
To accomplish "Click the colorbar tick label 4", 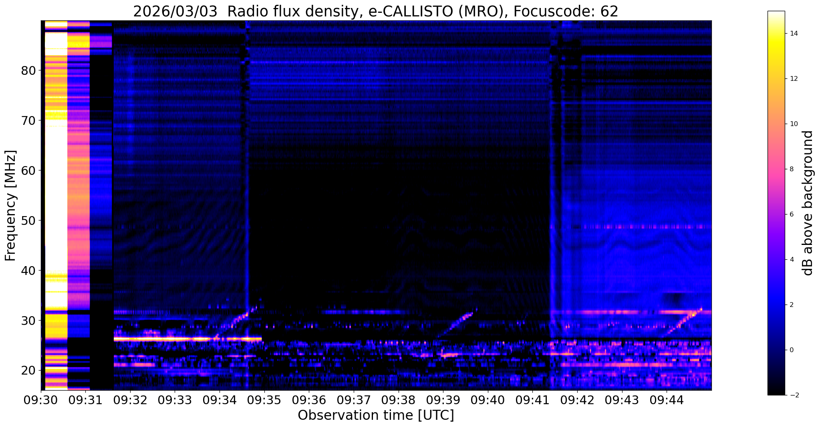I will 791,260.
